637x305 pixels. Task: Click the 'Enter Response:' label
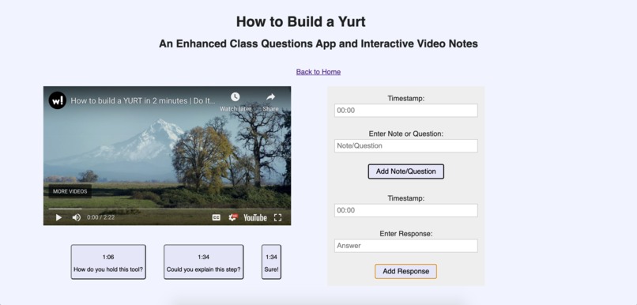[406, 234]
